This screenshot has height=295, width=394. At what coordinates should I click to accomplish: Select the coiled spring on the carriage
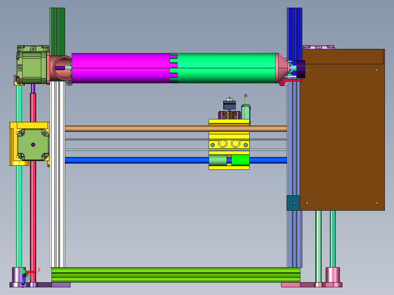tap(230, 115)
